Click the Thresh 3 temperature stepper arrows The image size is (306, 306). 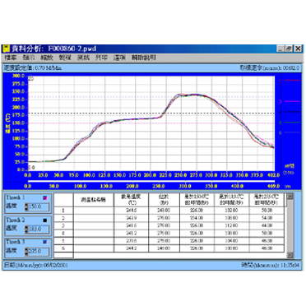(x=26, y=252)
